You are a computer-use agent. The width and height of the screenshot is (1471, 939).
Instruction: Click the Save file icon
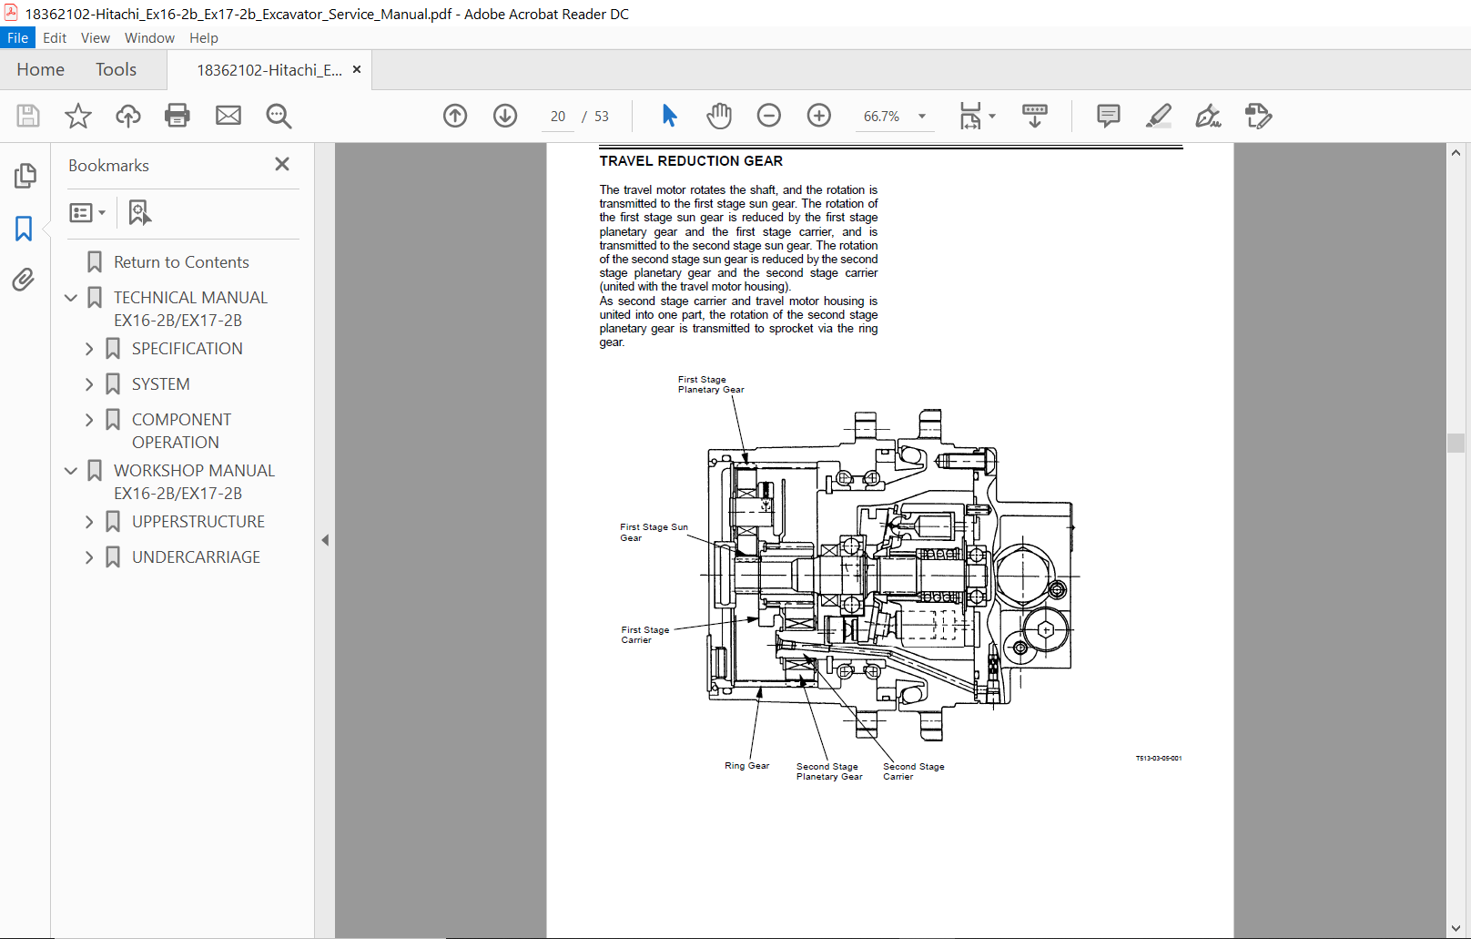28,116
